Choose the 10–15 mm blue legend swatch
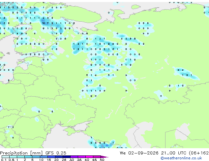This screenshot has width=209, height=161. pos(44,157)
